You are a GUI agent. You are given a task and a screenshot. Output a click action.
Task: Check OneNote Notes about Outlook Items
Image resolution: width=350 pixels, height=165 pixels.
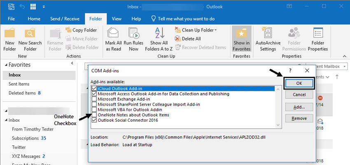(x=94, y=115)
